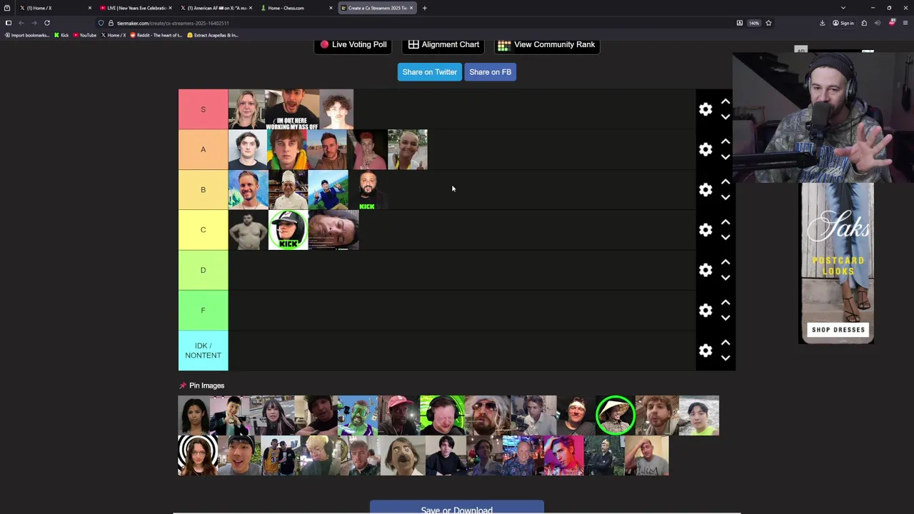This screenshot has width=914, height=514.
Task: Move A tier row down with arrow
Action: point(725,157)
